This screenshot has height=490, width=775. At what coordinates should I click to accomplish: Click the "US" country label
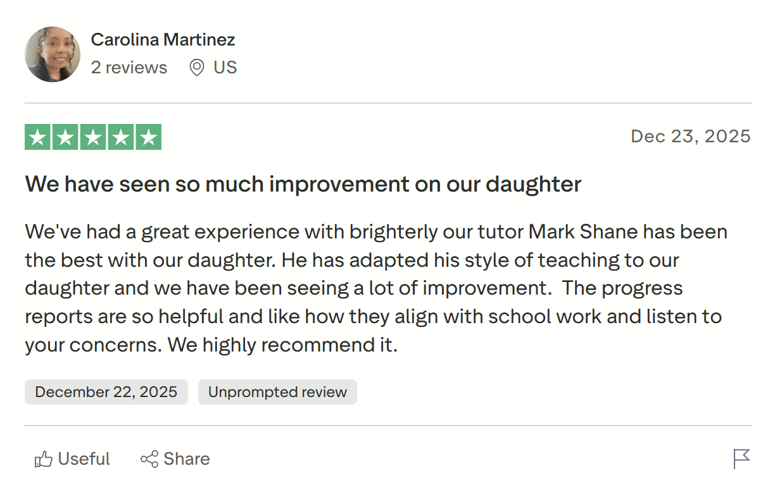click(225, 68)
